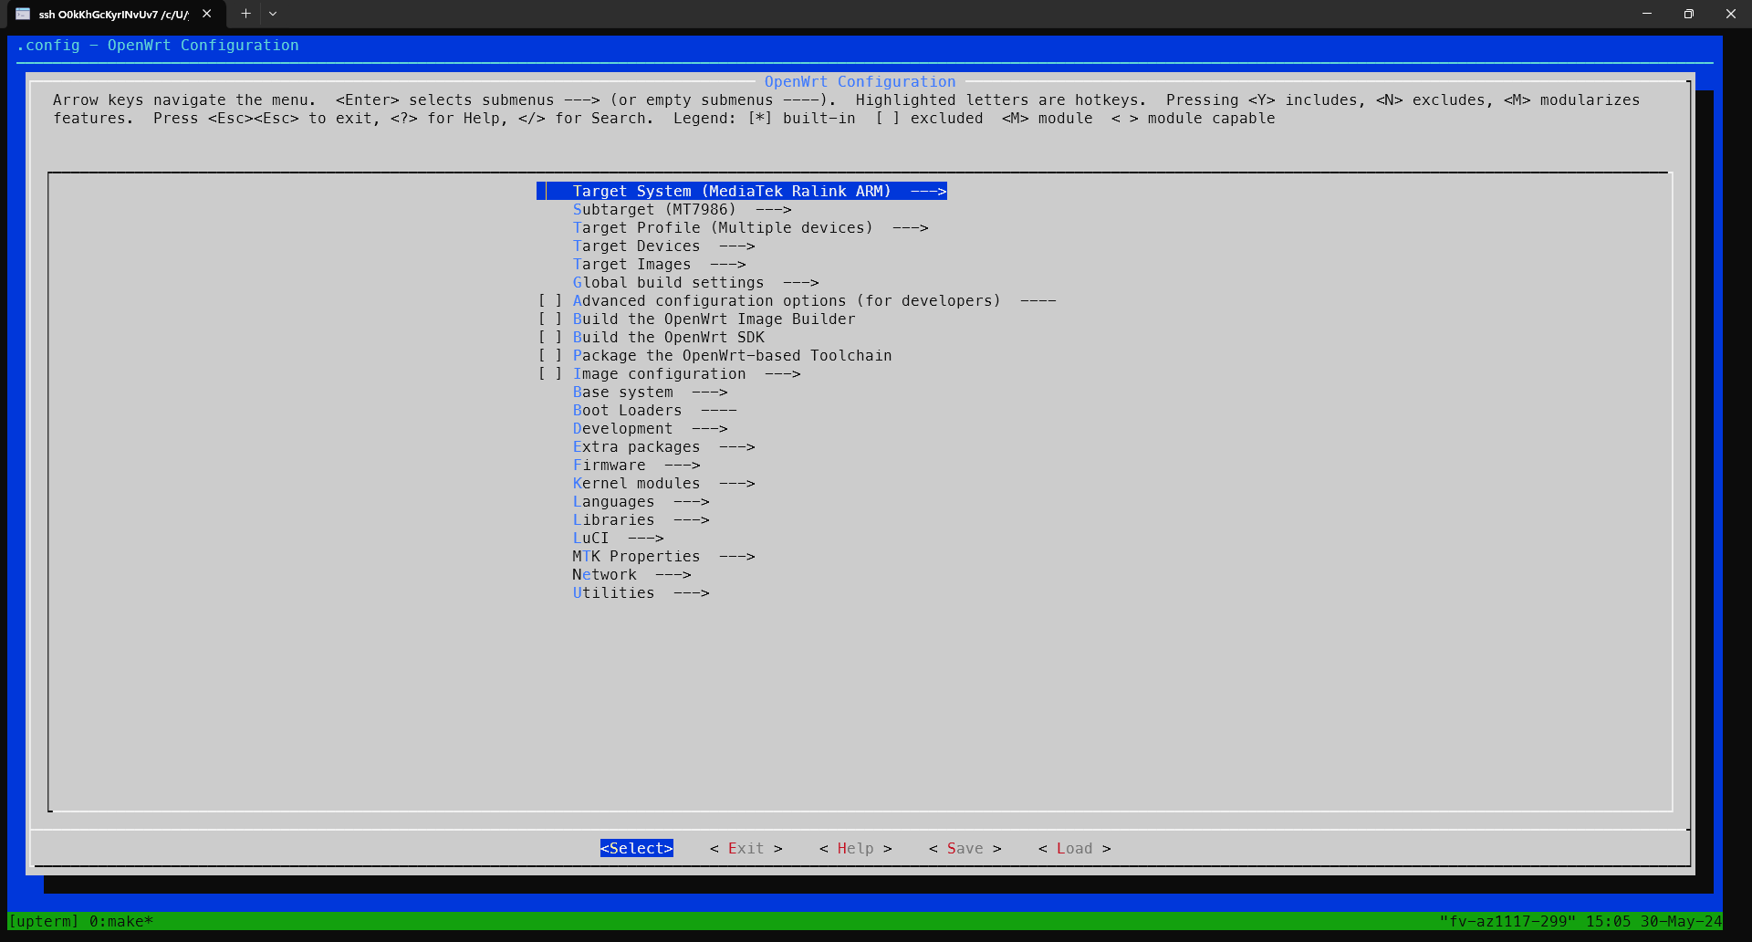1752x942 pixels.
Task: Expand the Firmware arrow
Action: tap(682, 465)
